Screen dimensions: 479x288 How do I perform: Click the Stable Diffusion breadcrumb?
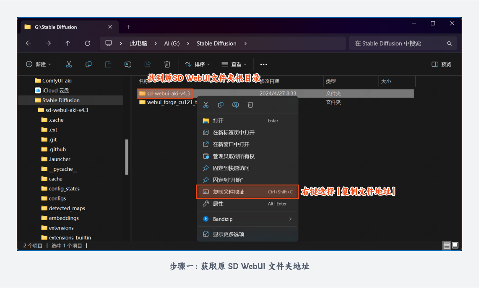coord(216,44)
